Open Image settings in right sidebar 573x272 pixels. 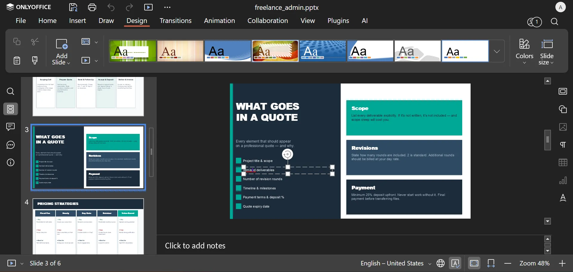tap(563, 127)
